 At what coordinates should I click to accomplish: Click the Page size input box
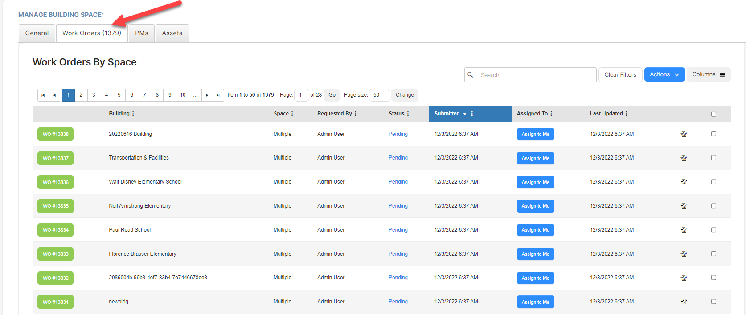click(380, 95)
